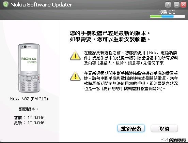This screenshot has width=188, height=143.
Task: Open help with the question mark button
Action: coord(168,5)
